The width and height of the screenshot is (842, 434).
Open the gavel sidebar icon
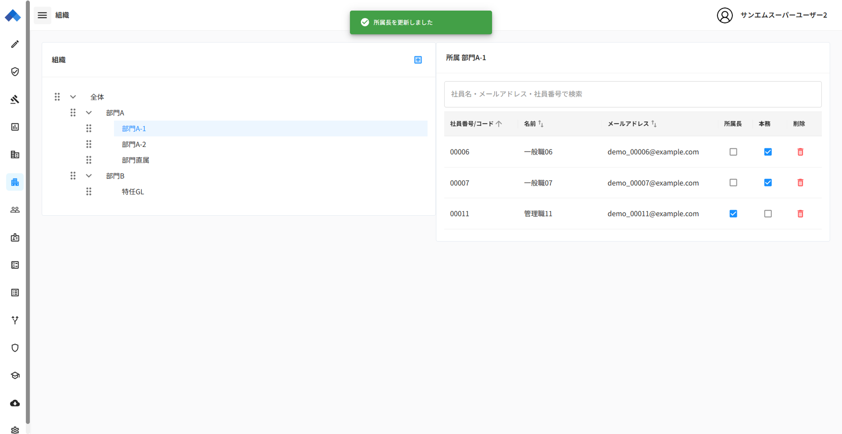pyautogui.click(x=15, y=99)
